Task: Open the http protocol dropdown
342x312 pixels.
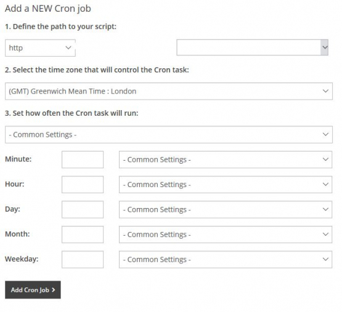Action: [x=40, y=48]
